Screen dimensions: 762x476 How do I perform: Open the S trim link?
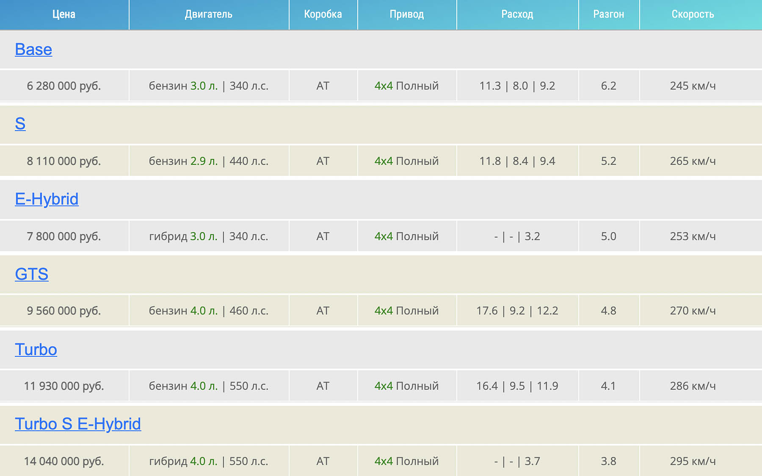20,124
